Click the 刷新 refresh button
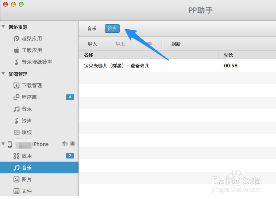Screen dimensions: 276x199 [x=176, y=44]
